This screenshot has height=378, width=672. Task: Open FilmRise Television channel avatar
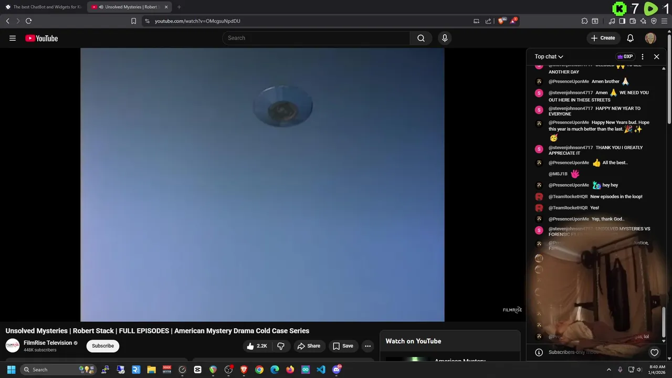click(x=13, y=345)
